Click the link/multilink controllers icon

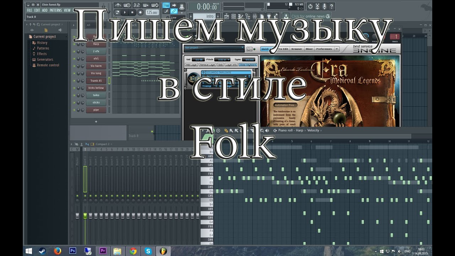point(174,11)
